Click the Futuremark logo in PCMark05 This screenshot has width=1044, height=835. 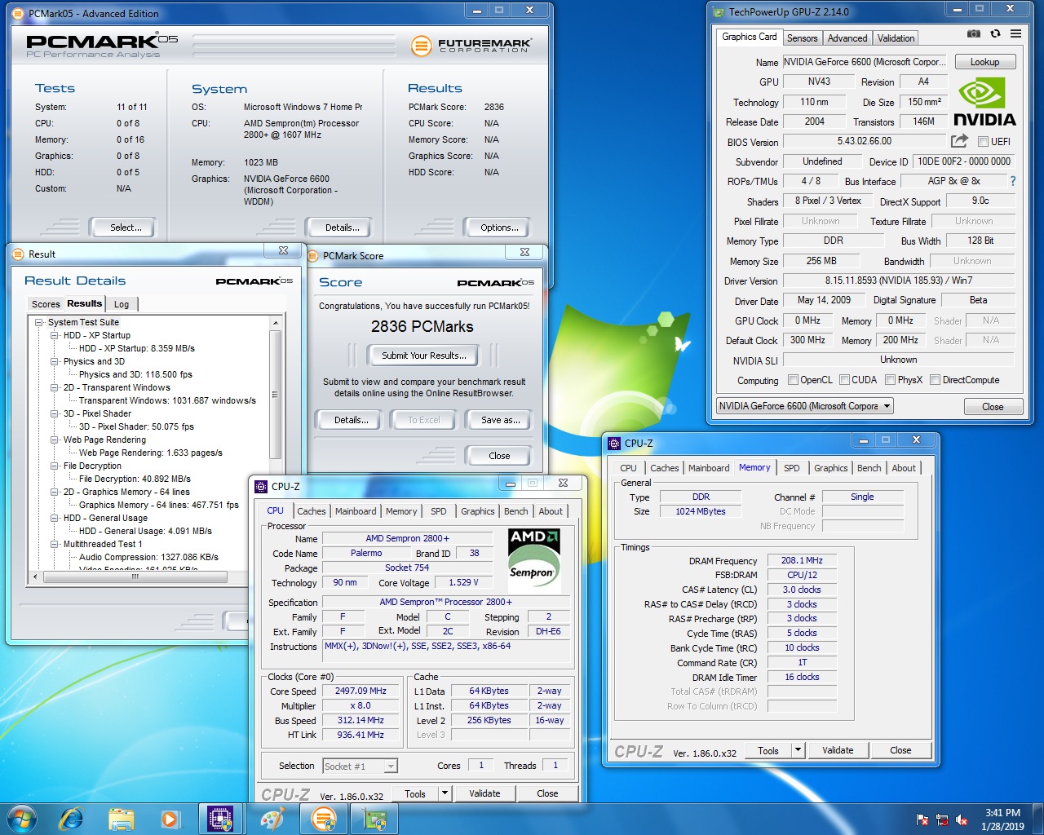[x=471, y=46]
